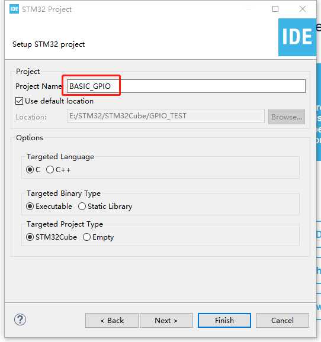The width and height of the screenshot is (321, 342).
Task: Toggle Use default location checkbox
Action: [x=19, y=101]
